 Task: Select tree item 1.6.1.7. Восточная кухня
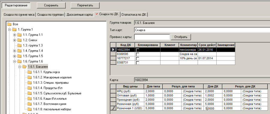[49, 104]
